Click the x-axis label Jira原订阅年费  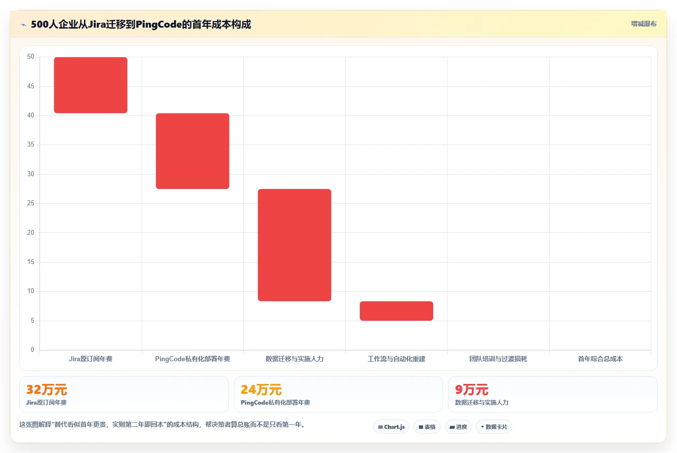coord(91,359)
